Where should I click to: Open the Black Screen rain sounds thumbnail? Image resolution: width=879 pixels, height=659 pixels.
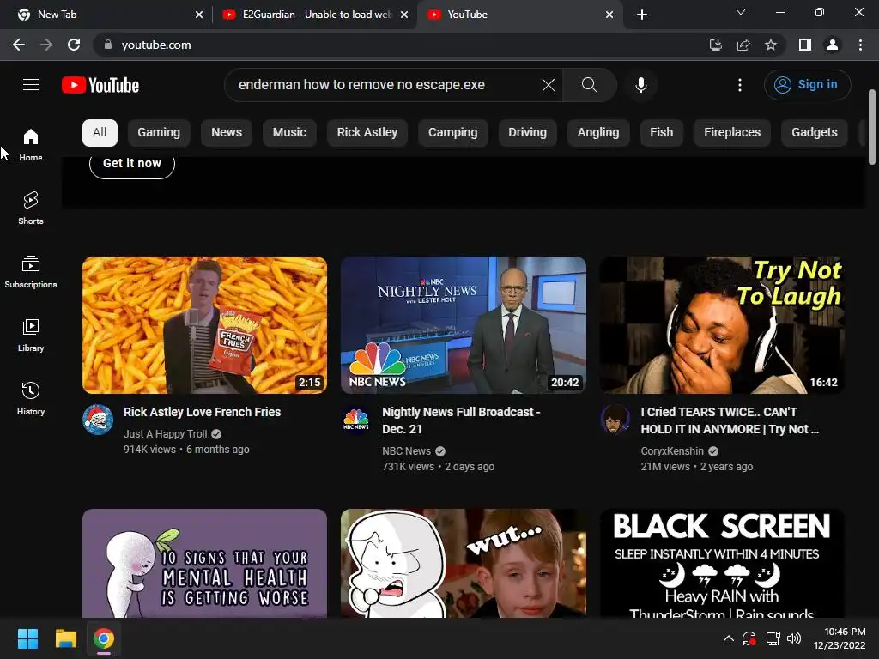(x=722, y=563)
